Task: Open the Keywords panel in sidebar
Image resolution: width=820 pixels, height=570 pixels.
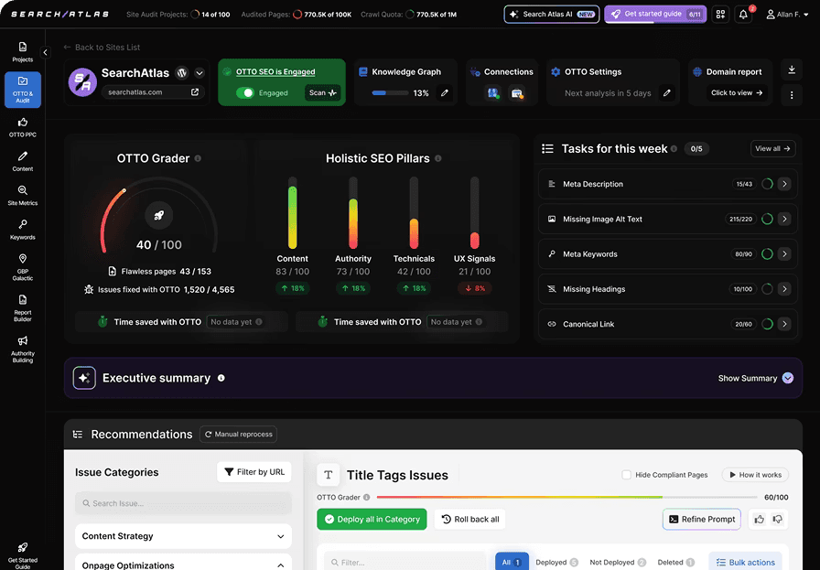Action: tap(22, 230)
